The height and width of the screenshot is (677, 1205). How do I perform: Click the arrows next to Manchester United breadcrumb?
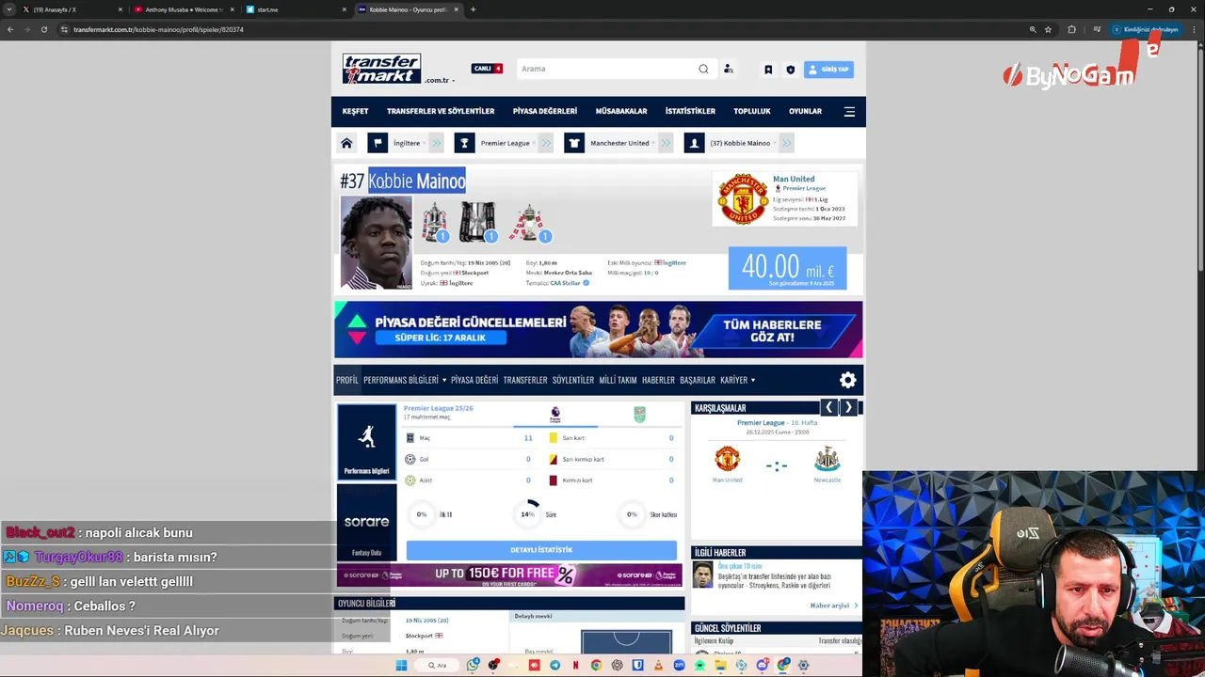pyautogui.click(x=667, y=143)
